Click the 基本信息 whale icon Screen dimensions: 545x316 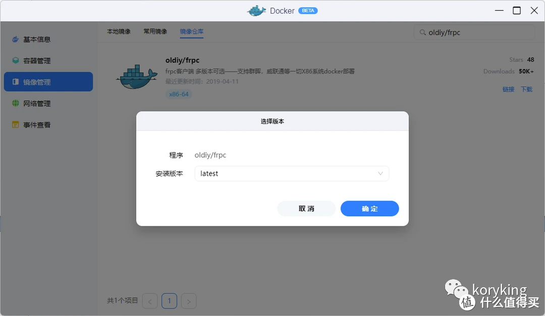click(x=15, y=39)
